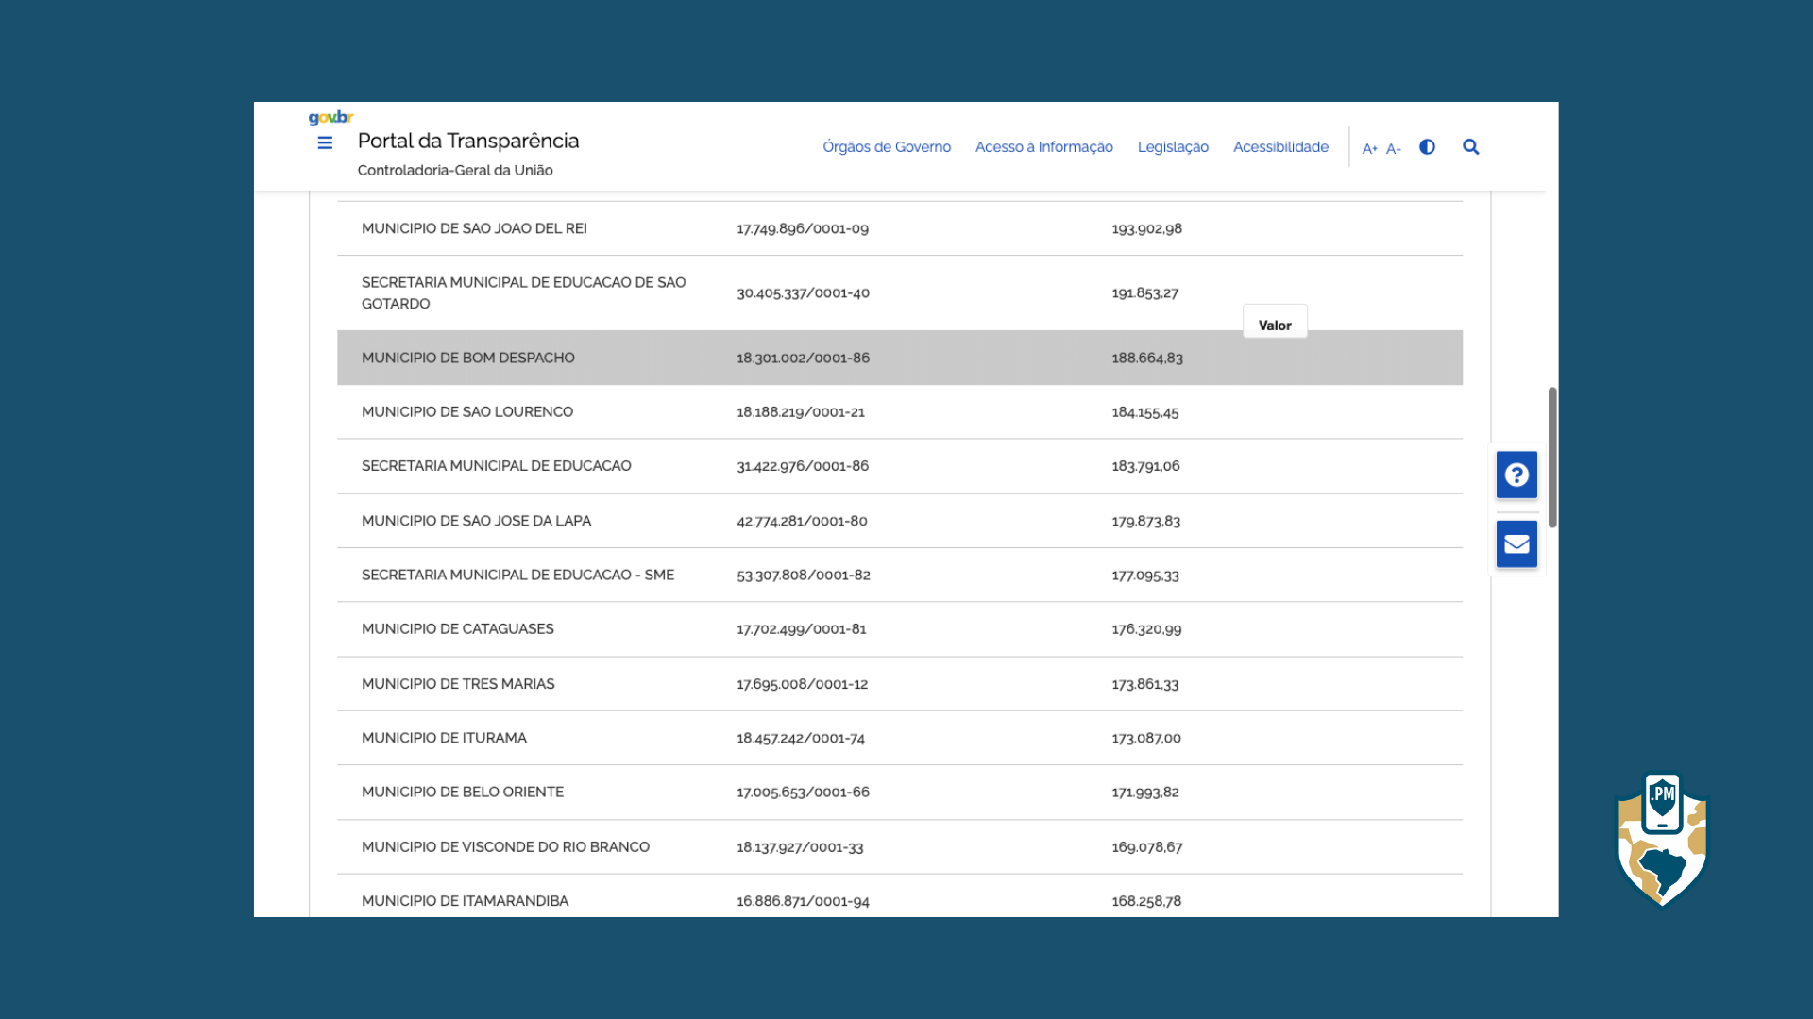
Task: Open the hamburger menu icon
Action: (325, 143)
